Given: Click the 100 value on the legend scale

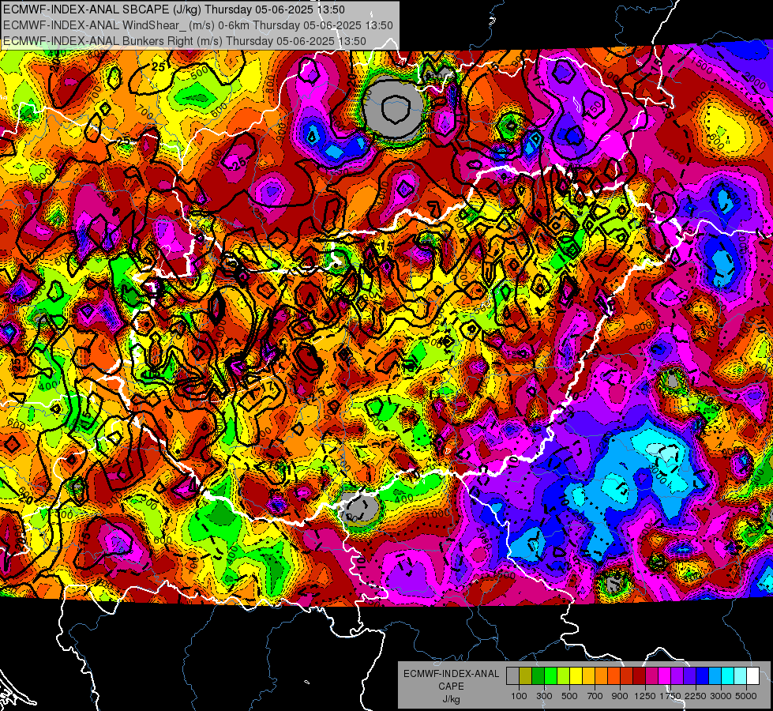Looking at the screenshot, I should pos(519,696).
